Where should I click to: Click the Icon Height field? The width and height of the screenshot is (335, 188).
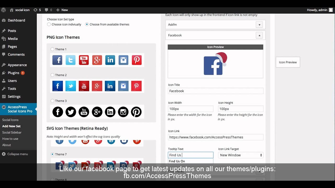tap(241, 109)
